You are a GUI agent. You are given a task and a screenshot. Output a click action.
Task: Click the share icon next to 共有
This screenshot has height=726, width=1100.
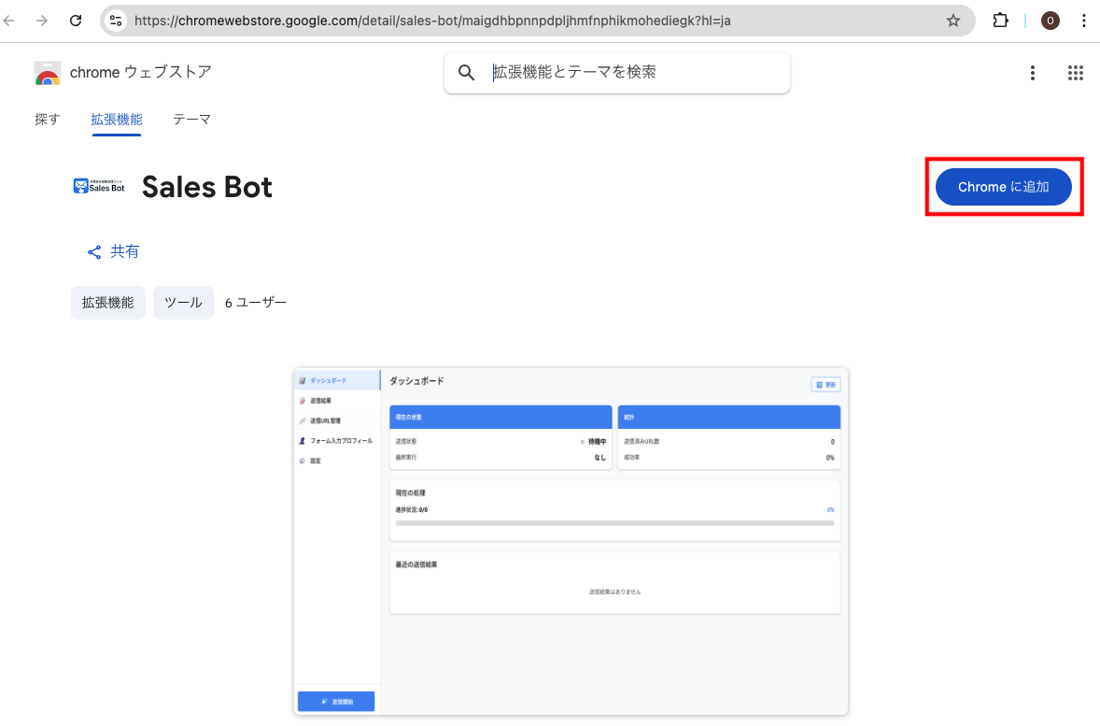[94, 252]
